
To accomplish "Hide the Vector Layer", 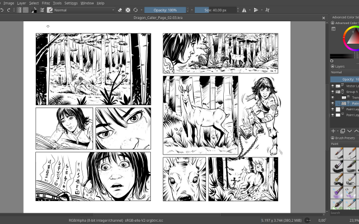I will click(333, 86).
